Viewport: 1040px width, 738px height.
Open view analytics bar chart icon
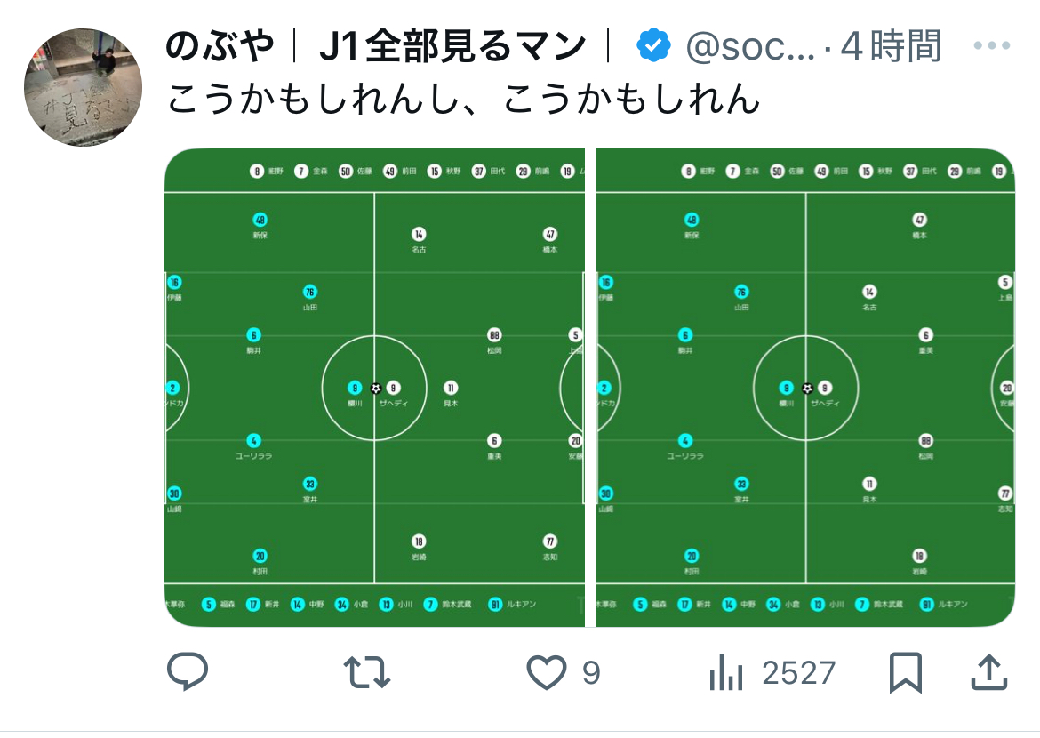726,672
